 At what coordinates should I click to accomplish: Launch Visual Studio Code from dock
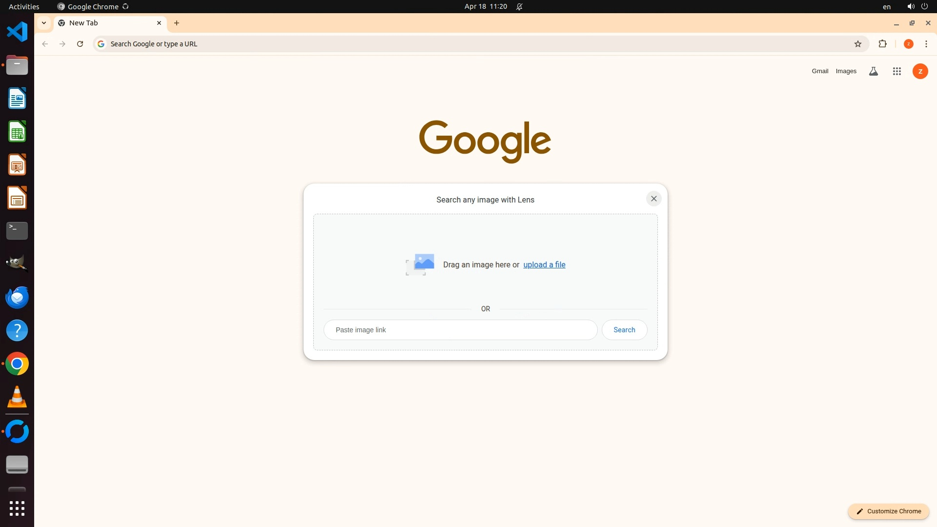[x=17, y=32]
